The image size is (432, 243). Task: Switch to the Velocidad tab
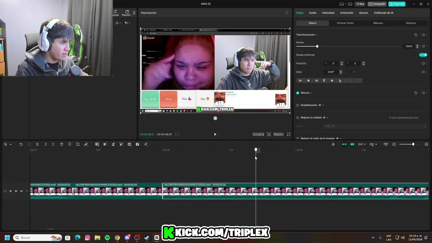click(x=328, y=13)
